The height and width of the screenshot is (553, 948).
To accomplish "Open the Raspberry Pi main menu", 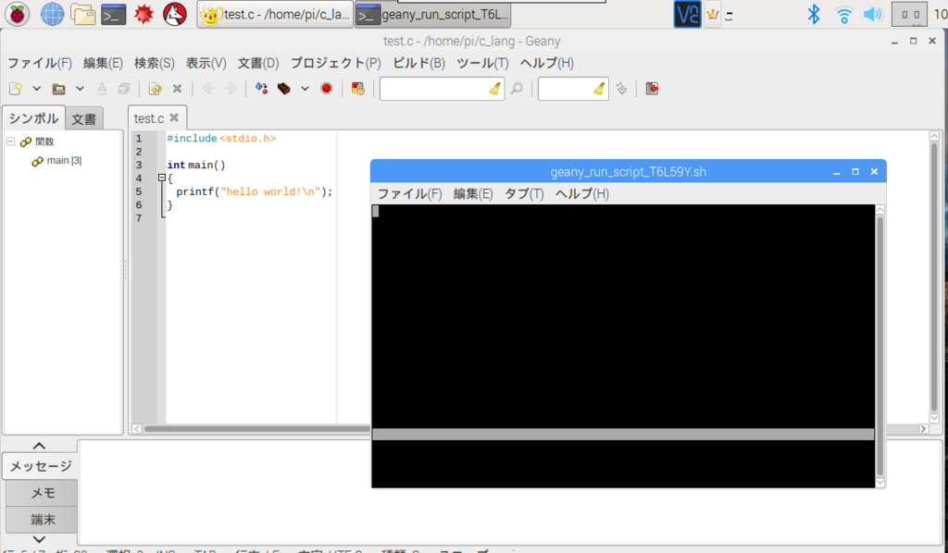I will pyautogui.click(x=17, y=14).
